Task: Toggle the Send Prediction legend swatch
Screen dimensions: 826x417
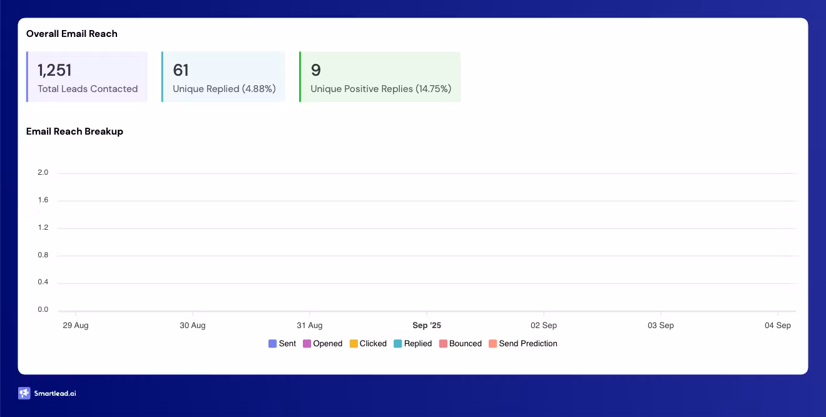Action: (x=492, y=344)
